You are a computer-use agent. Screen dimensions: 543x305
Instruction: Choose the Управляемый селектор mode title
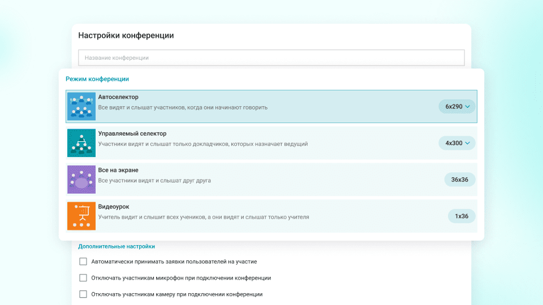coord(132,134)
